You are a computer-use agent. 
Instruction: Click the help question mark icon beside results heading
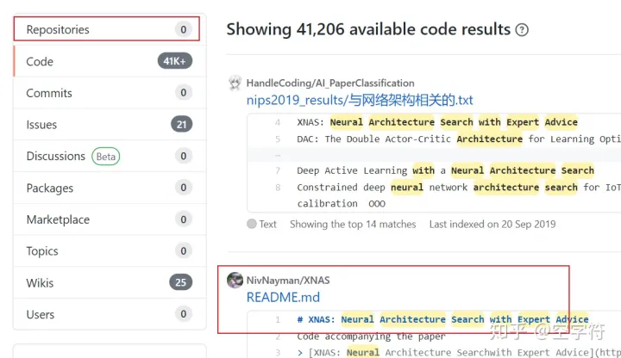[x=522, y=29]
